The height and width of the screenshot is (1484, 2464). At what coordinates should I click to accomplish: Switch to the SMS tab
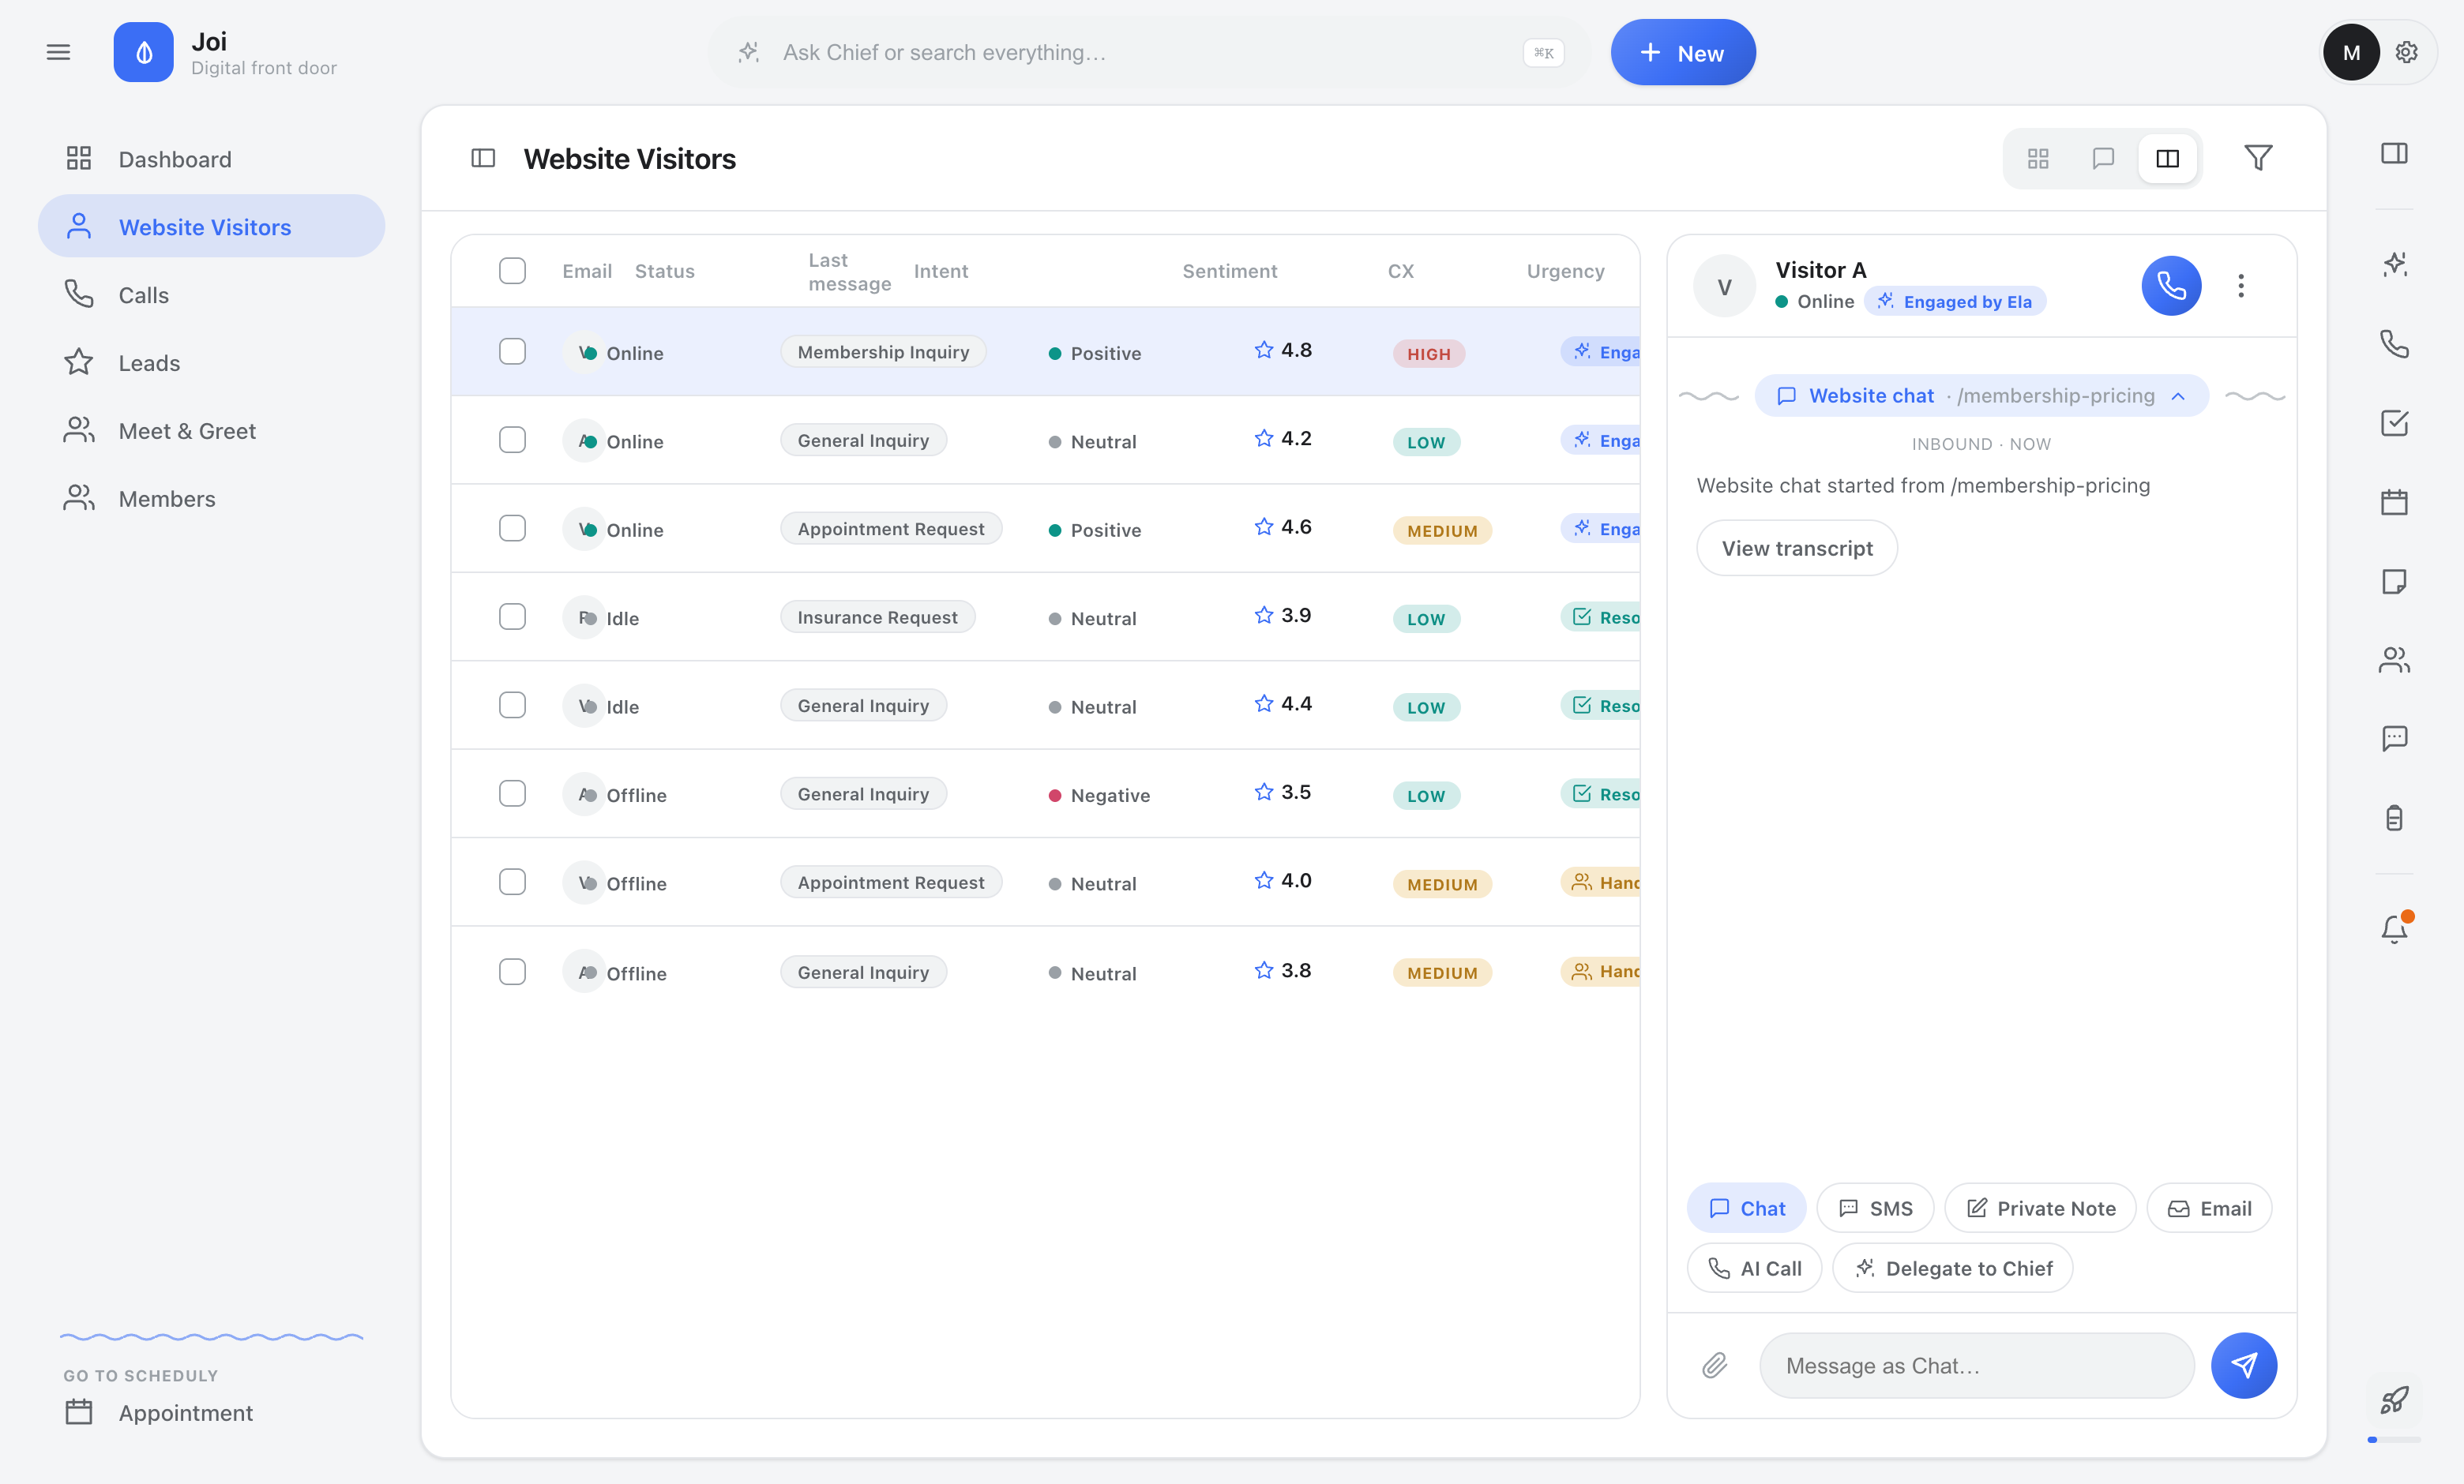tap(1875, 1209)
